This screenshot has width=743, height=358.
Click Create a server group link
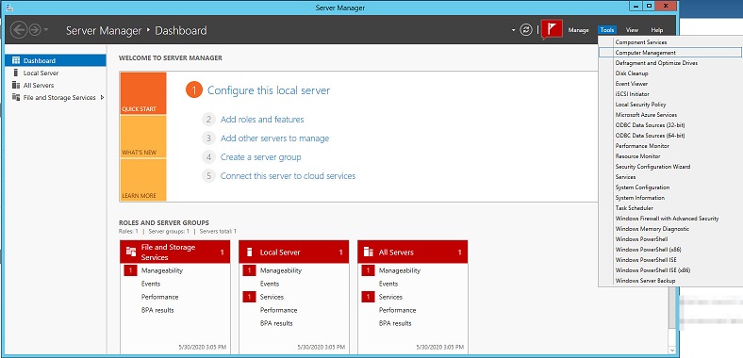(260, 157)
